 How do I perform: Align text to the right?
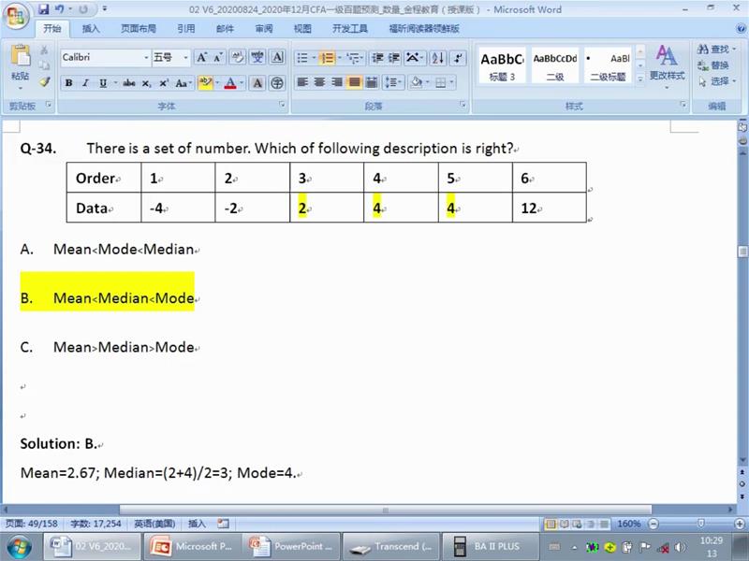337,82
